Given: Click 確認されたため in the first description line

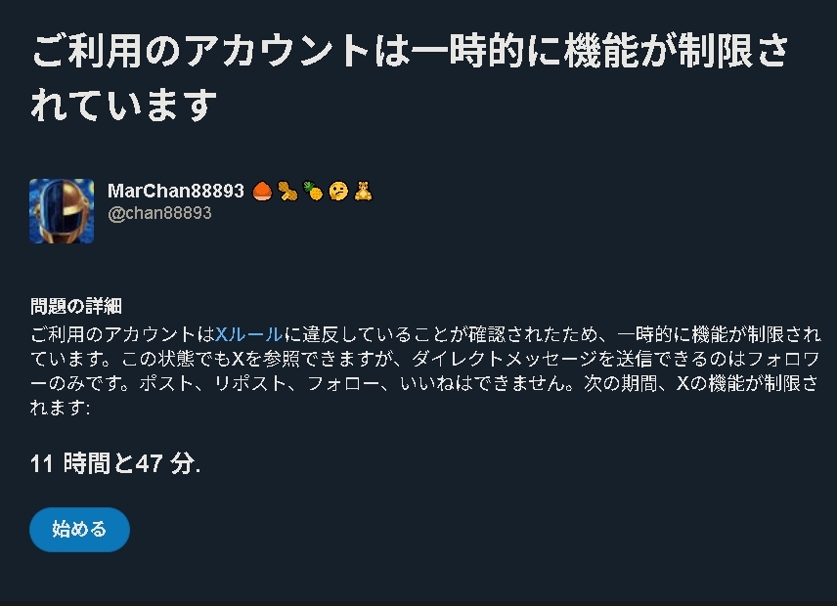Looking at the screenshot, I should click(x=533, y=334).
